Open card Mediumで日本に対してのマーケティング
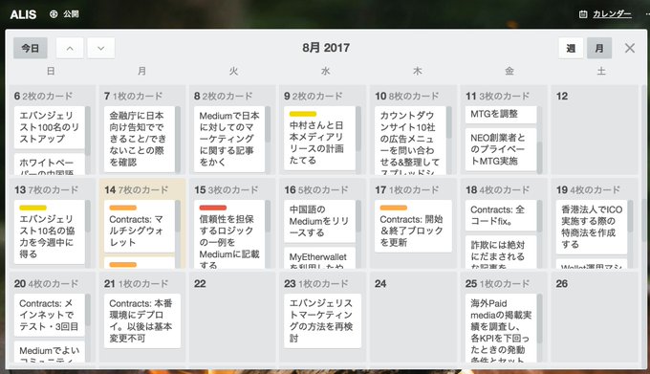Image resolution: width=650 pixels, height=374 pixels. 229,139
